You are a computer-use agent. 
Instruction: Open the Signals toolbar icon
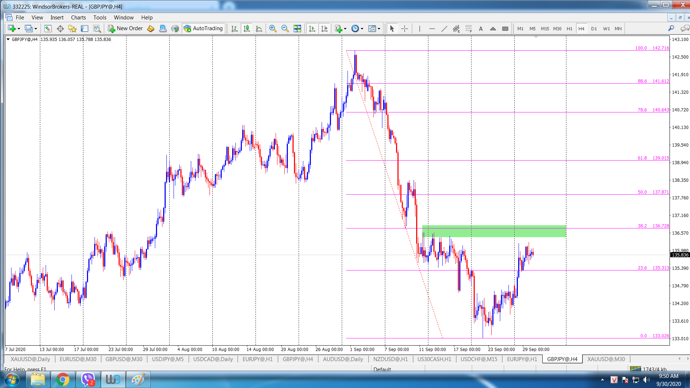175,28
